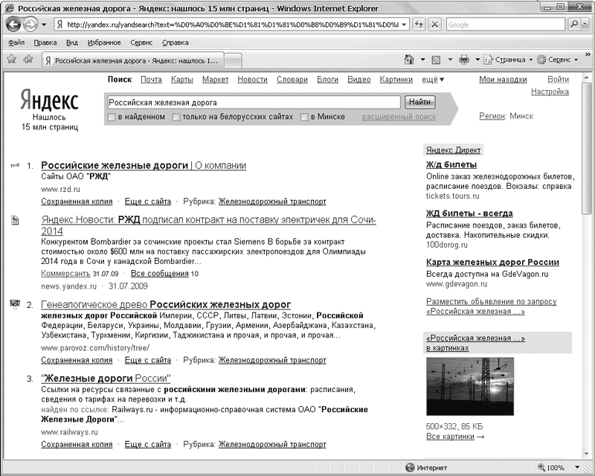Click the magnifier icon in the browser search box
The image size is (595, 476).
[575, 25]
